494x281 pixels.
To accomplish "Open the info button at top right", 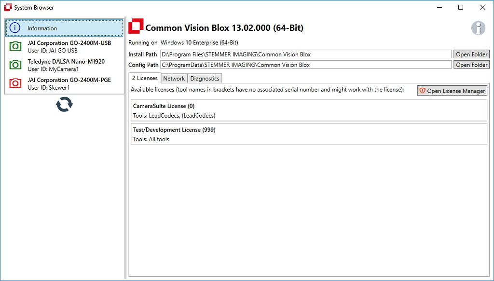I will pyautogui.click(x=478, y=28).
